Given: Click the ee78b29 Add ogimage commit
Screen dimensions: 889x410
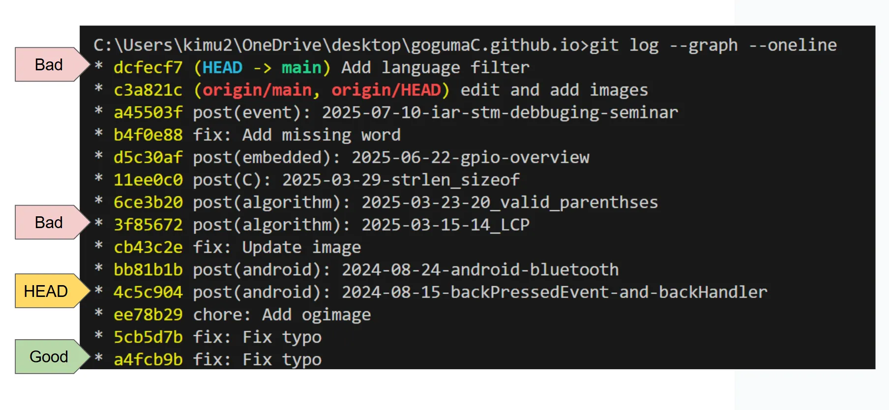Looking at the screenshot, I should pos(242,315).
